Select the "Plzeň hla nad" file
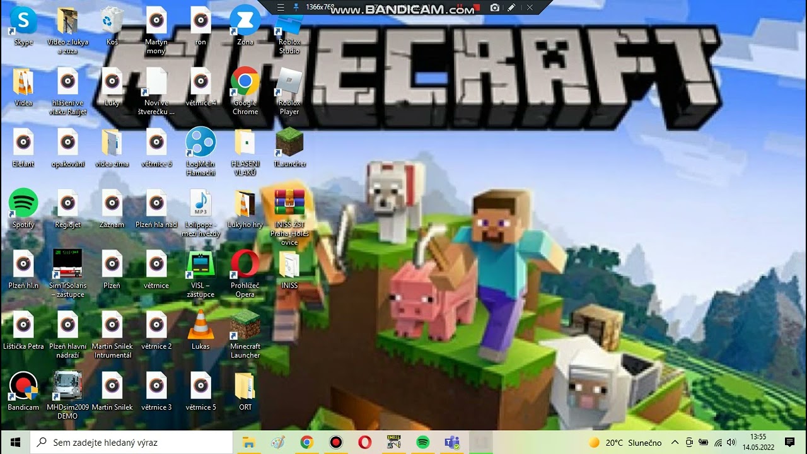Screen dimensions: 807x454 pyautogui.click(x=156, y=208)
